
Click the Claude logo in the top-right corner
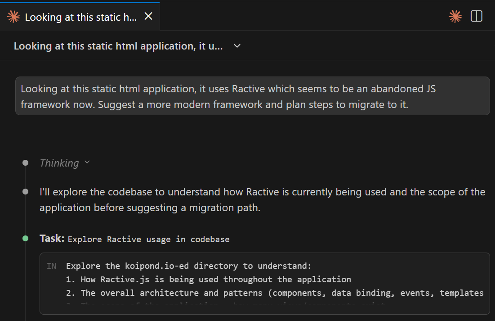[x=455, y=17]
